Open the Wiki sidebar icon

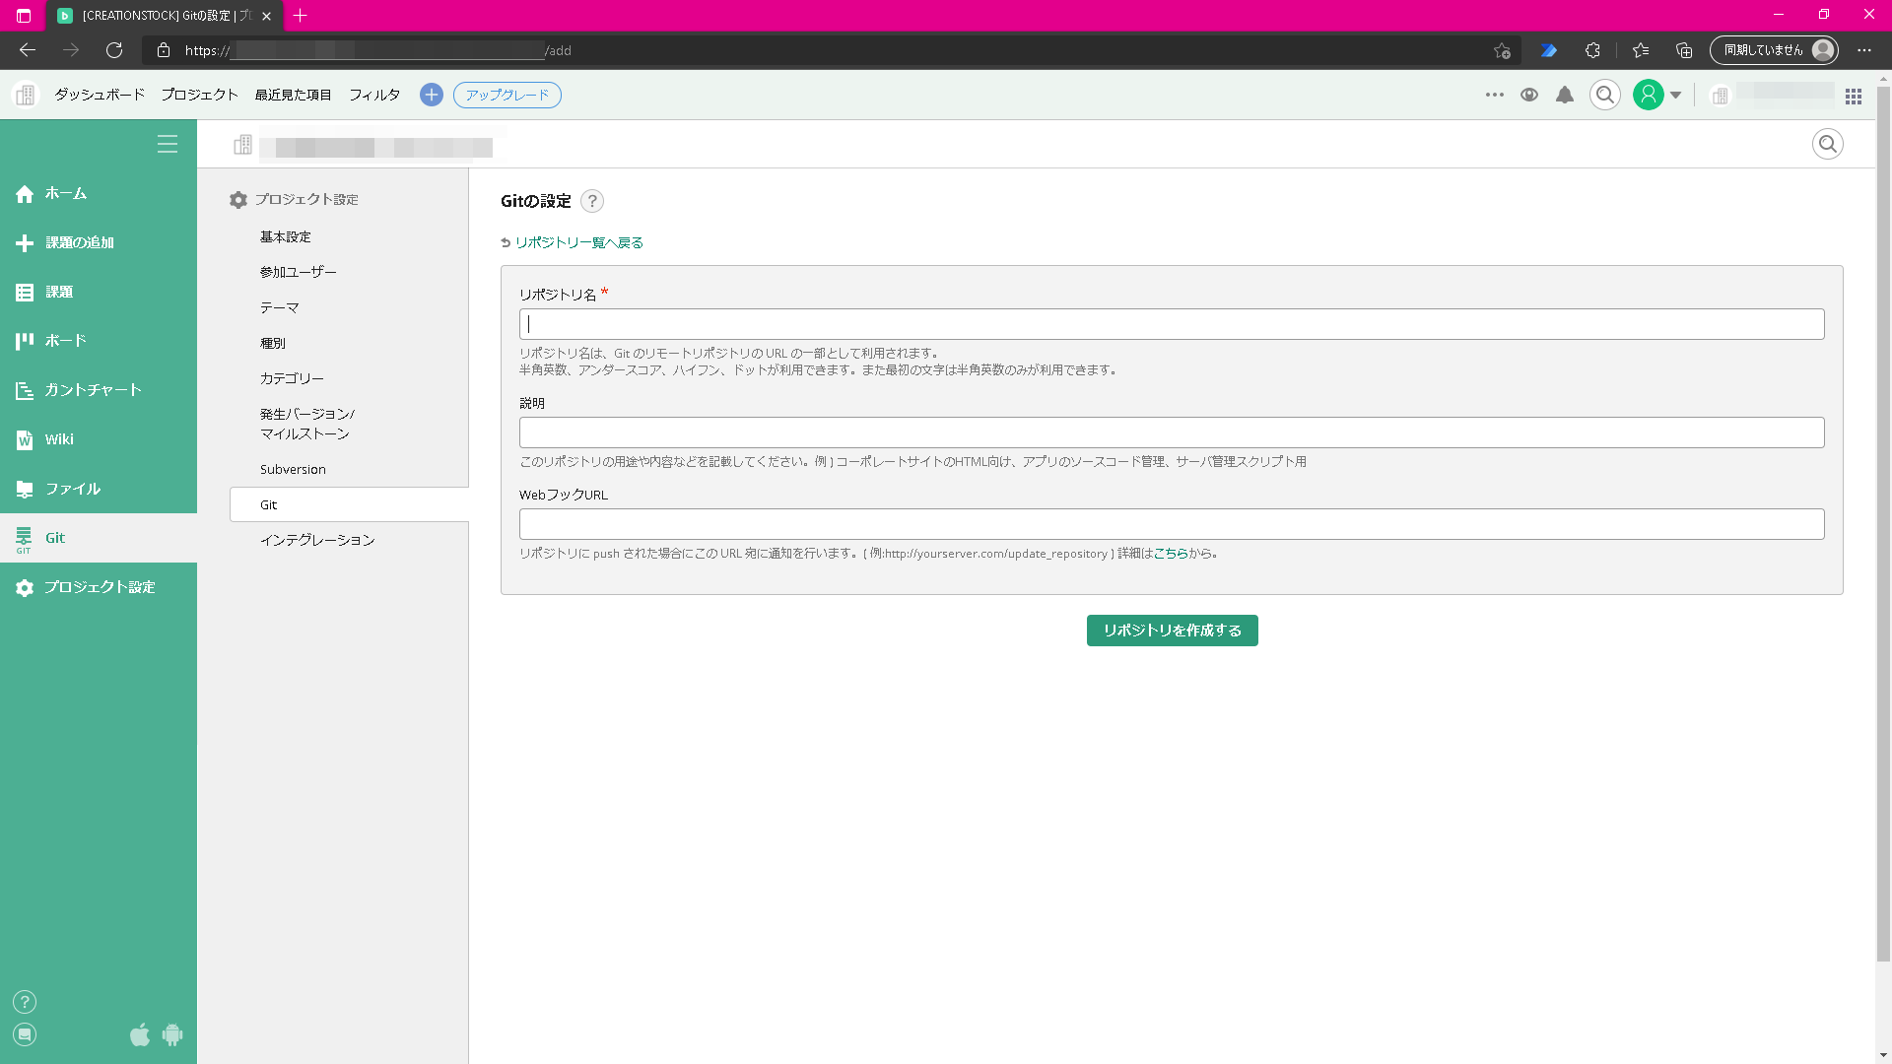click(x=24, y=438)
